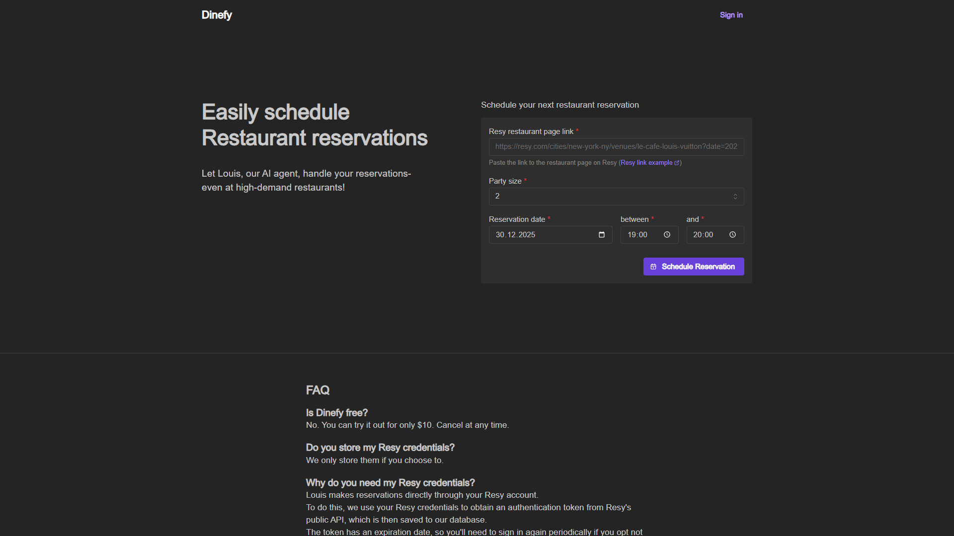Go to the Dinefy logo home link

217,15
